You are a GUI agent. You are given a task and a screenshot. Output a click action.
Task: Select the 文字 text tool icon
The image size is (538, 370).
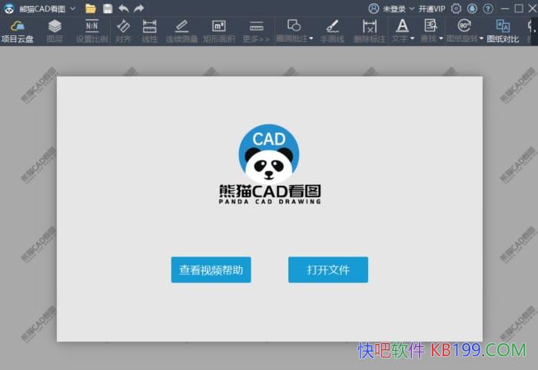402,25
